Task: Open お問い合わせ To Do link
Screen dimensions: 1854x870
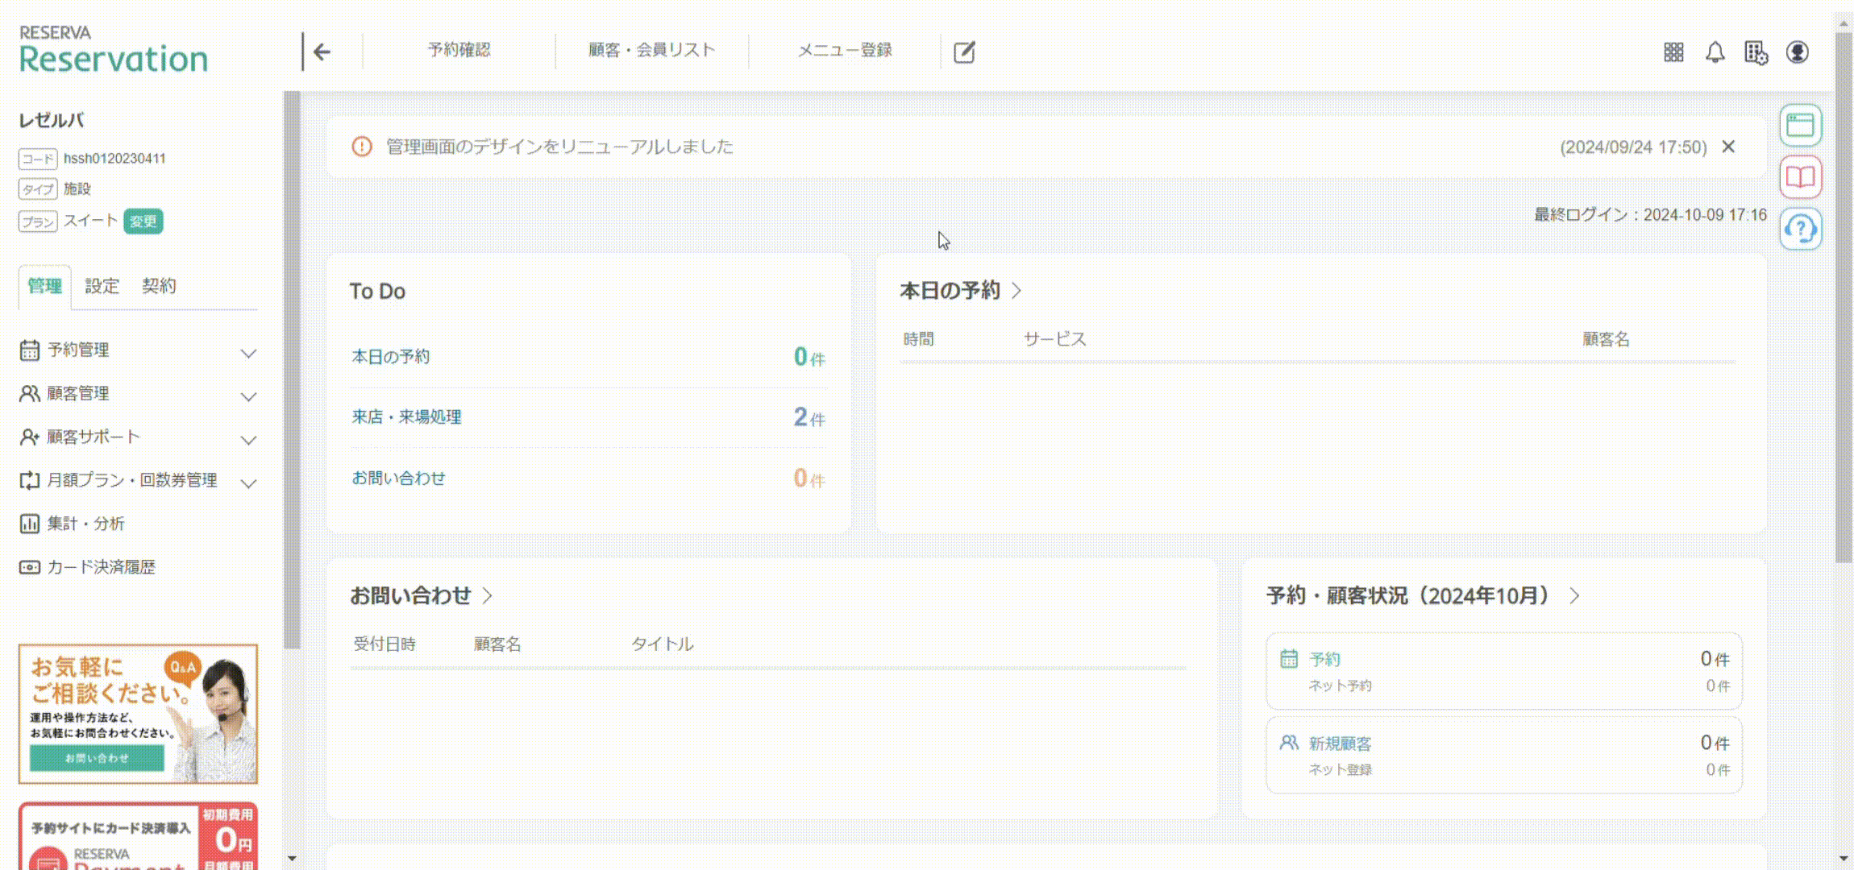Action: 398,478
